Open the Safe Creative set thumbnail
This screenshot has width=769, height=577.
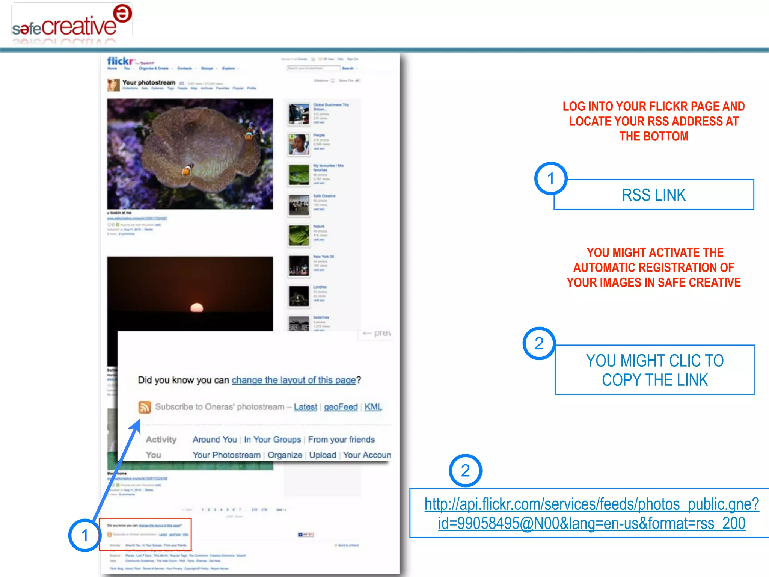[299, 205]
